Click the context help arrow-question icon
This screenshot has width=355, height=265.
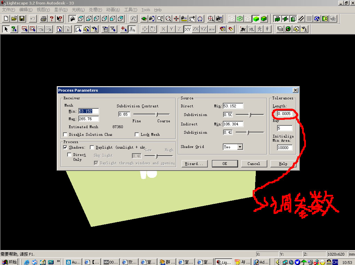click(x=60, y=18)
